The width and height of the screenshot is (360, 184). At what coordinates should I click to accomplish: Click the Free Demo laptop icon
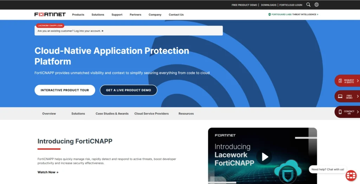(340, 96)
